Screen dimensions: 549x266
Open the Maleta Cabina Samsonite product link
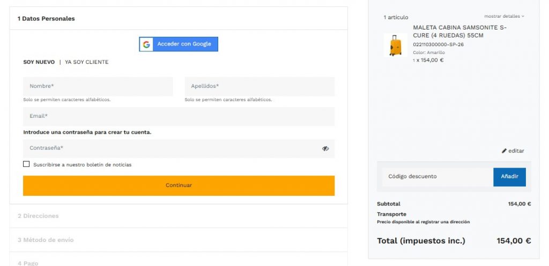pos(459,32)
